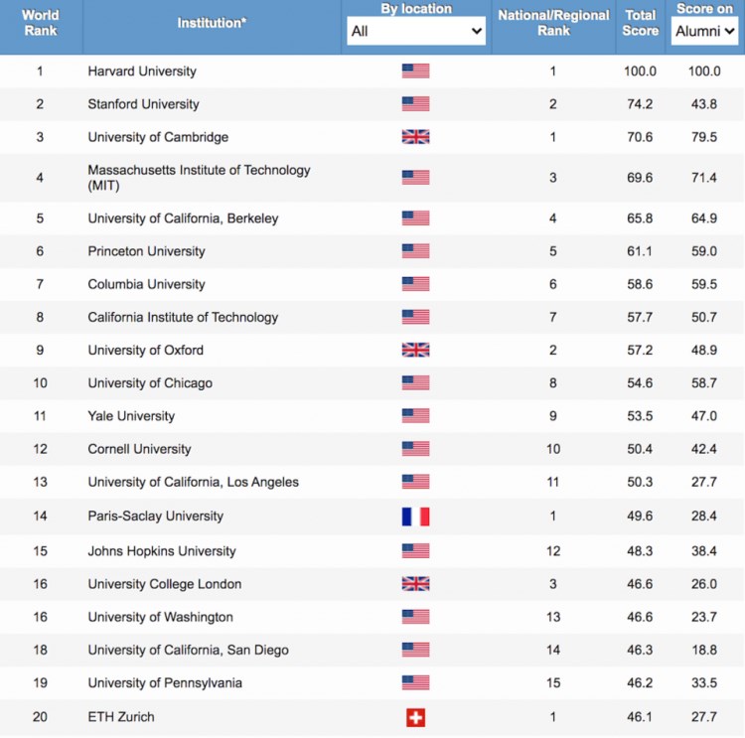Viewport: 745px width, 738px height.
Task: Click the flag in Columbia University row
Action: pos(416,284)
